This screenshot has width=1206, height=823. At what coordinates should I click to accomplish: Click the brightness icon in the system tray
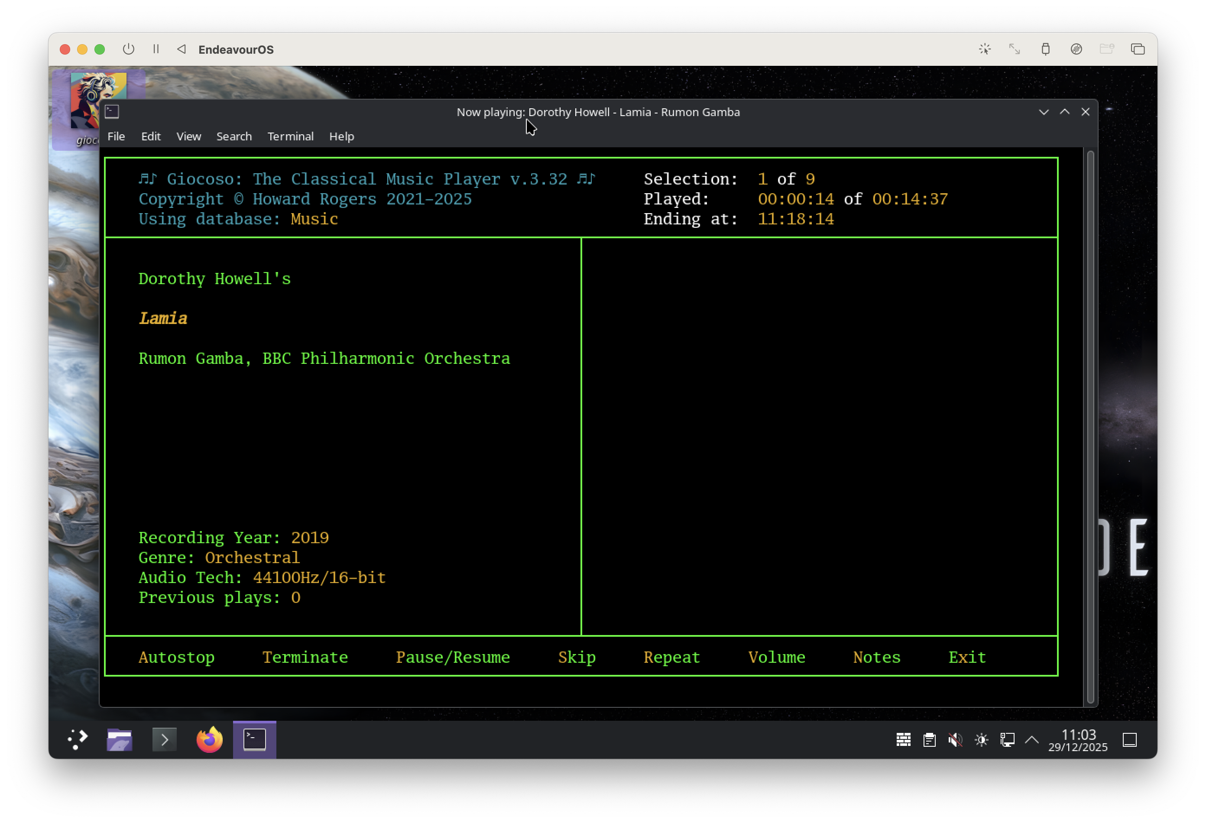(x=981, y=739)
